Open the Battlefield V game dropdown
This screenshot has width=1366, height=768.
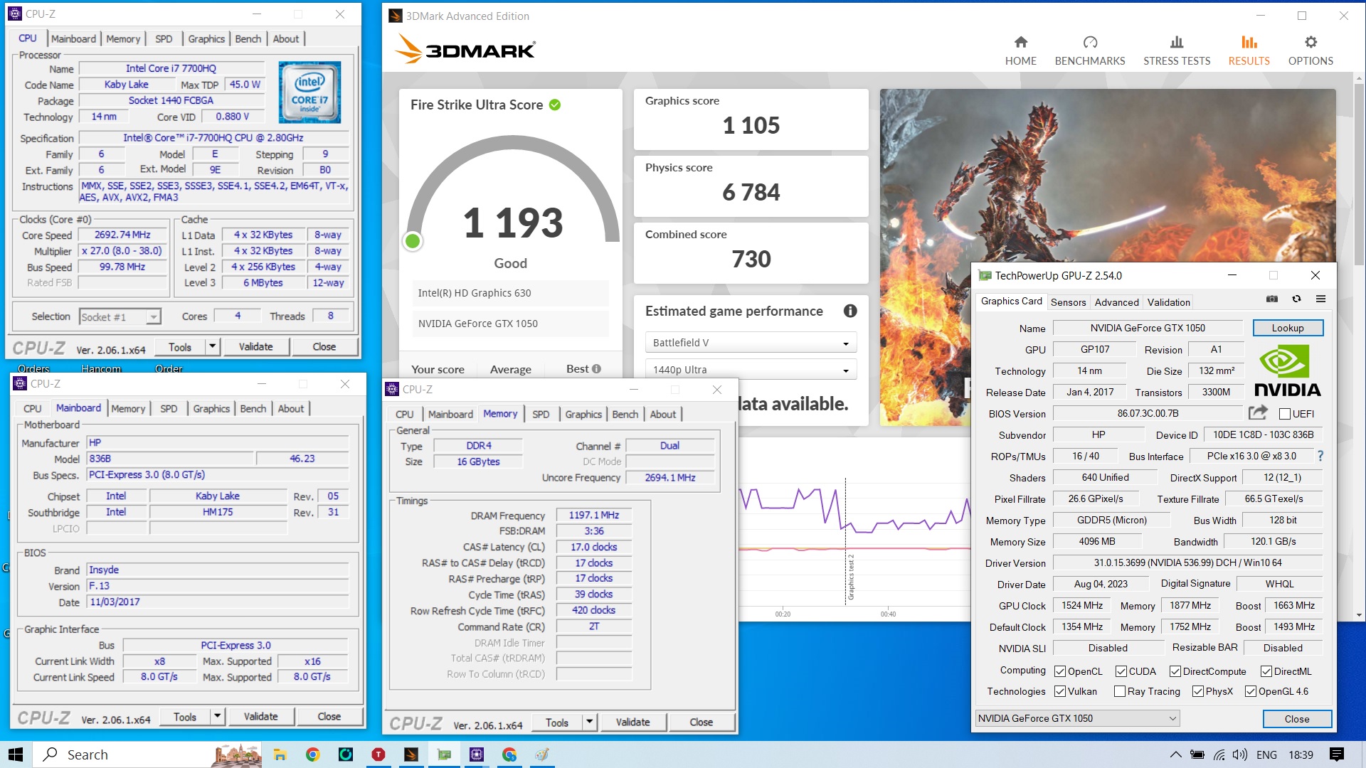[751, 343]
